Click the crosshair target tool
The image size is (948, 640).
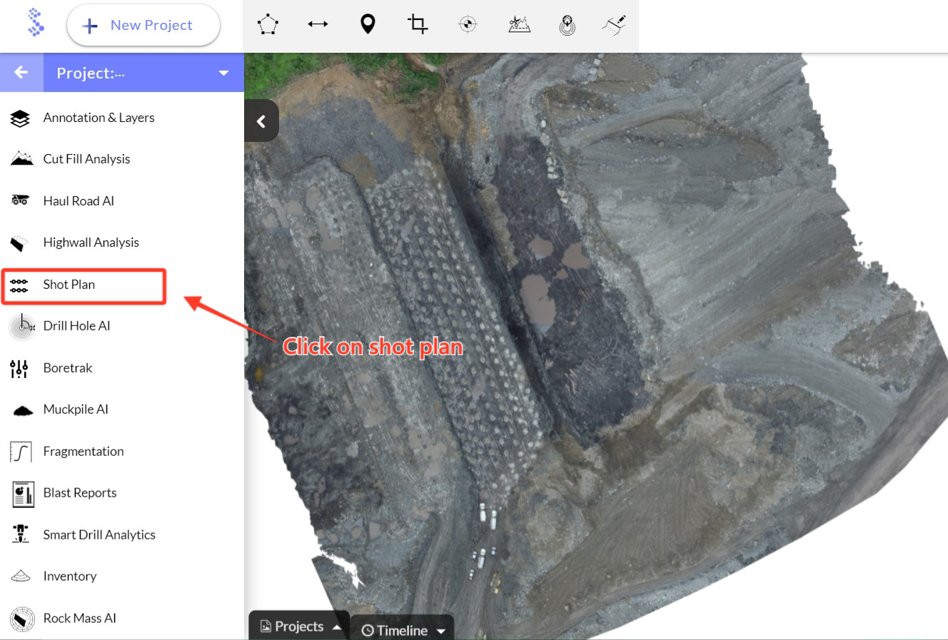click(468, 25)
